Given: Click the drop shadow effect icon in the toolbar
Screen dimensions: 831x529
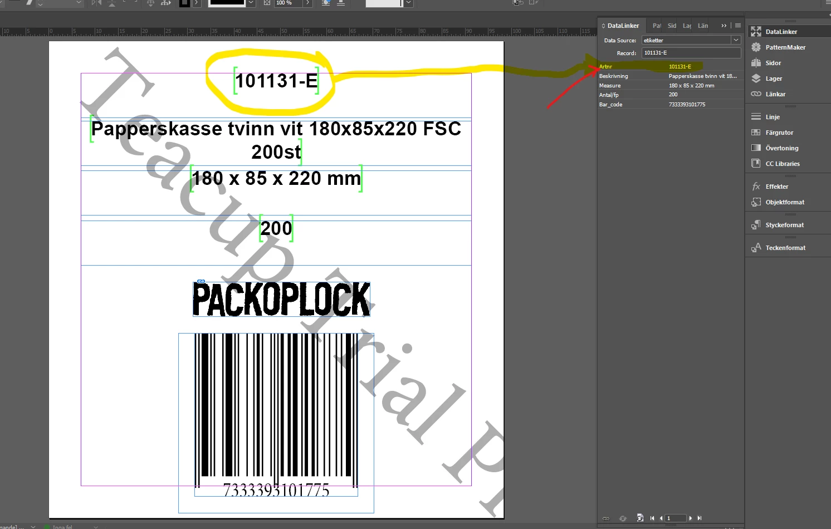Looking at the screenshot, I should [326, 3].
